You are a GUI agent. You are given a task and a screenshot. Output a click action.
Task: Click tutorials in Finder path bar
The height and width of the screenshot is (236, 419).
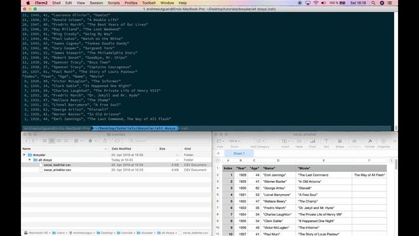click(x=125, y=233)
